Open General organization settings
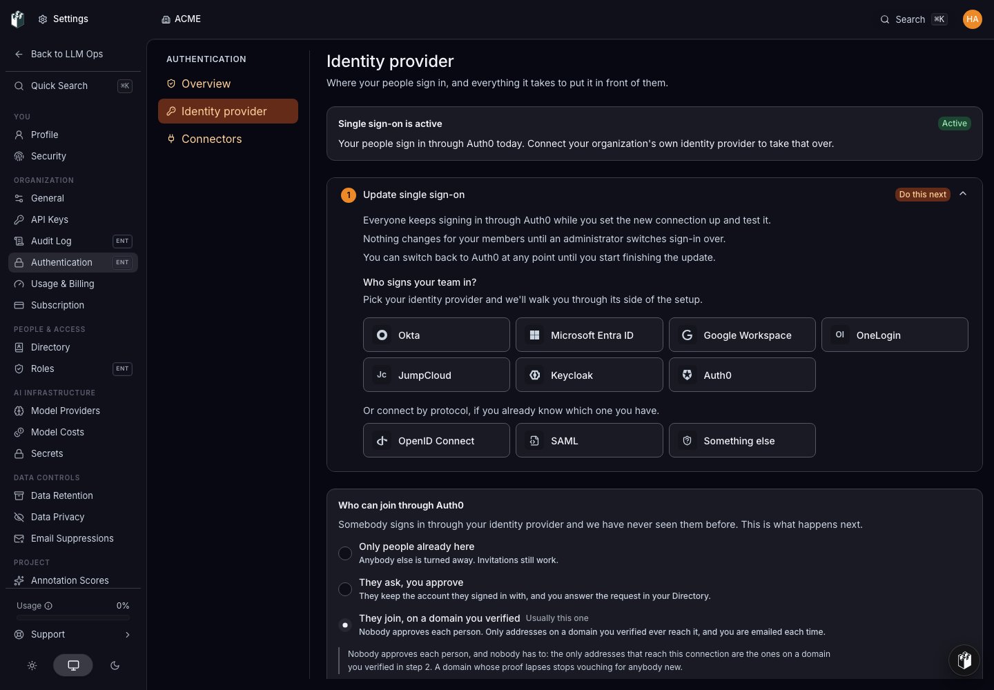The image size is (994, 690). [x=73, y=199]
